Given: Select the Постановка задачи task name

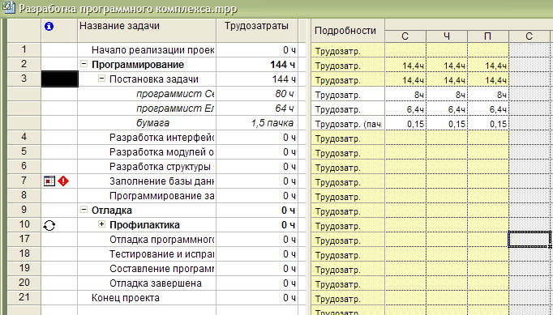Looking at the screenshot, I should pyautogui.click(x=154, y=79).
